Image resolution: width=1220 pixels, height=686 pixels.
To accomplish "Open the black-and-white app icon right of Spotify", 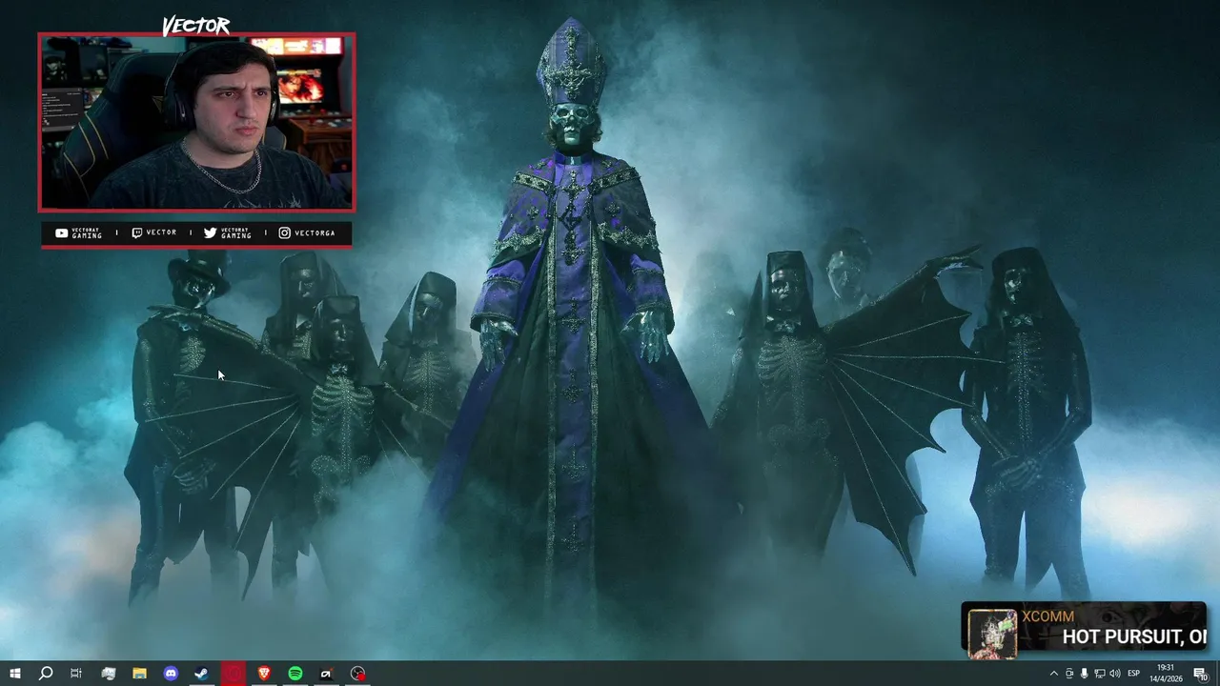I will pos(326,674).
